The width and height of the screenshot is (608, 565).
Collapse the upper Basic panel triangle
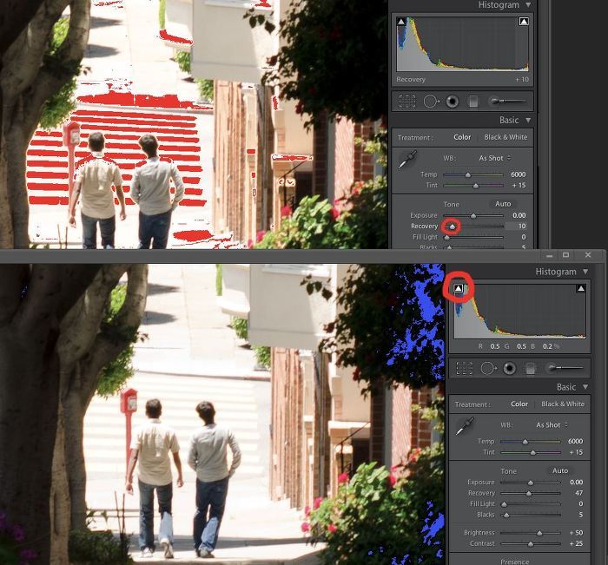[528, 120]
